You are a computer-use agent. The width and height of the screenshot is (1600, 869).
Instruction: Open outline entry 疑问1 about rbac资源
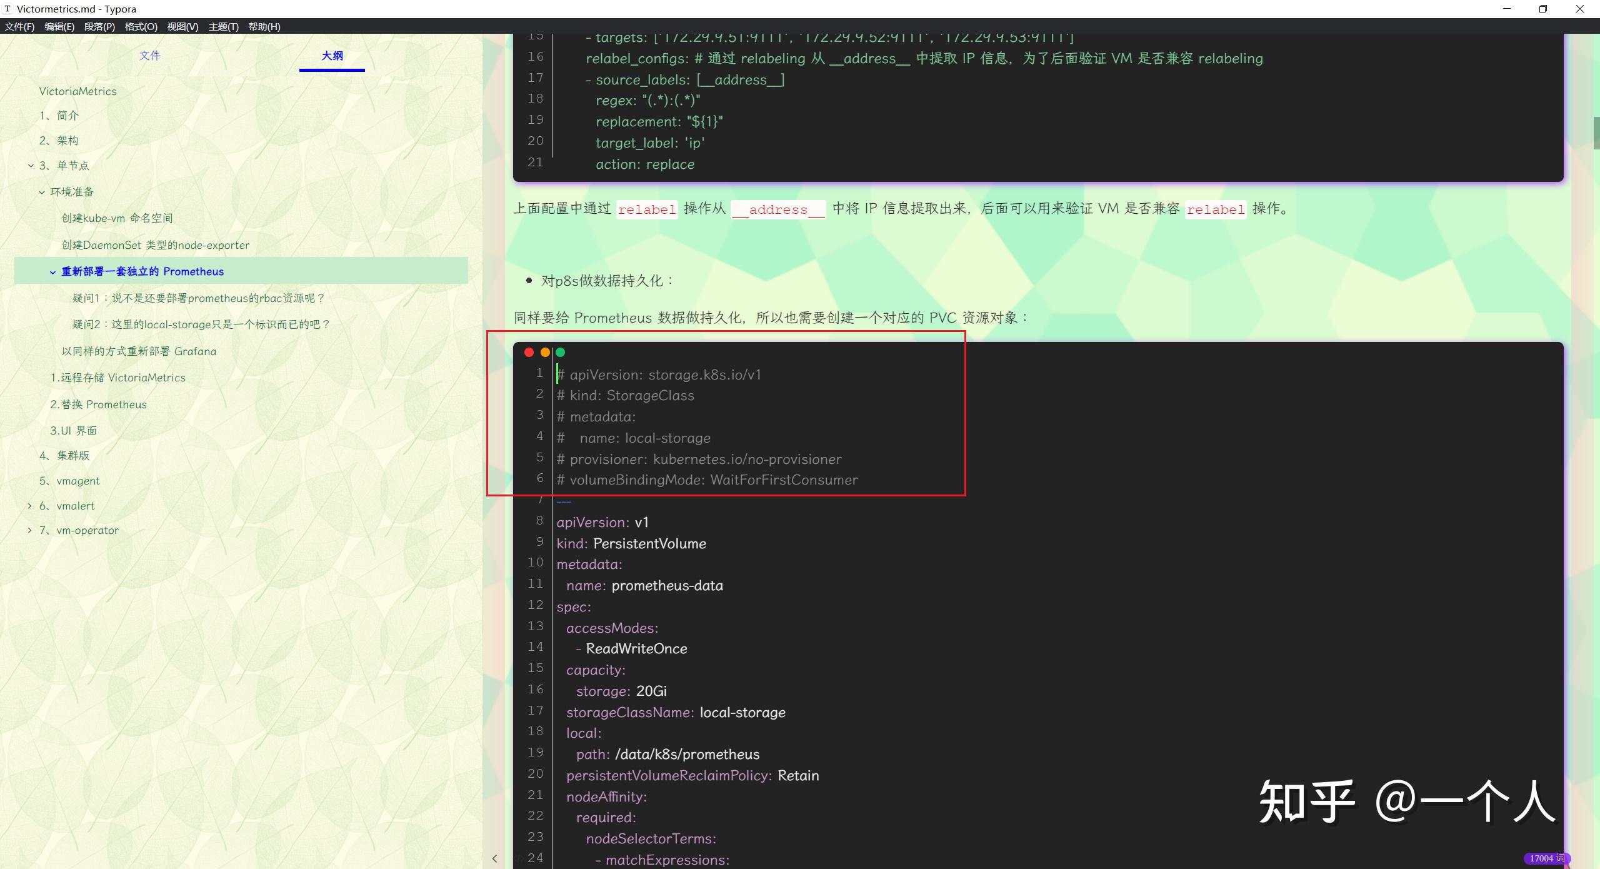[x=199, y=298]
